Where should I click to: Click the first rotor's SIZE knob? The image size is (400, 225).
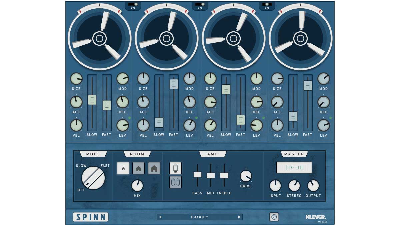76,79
